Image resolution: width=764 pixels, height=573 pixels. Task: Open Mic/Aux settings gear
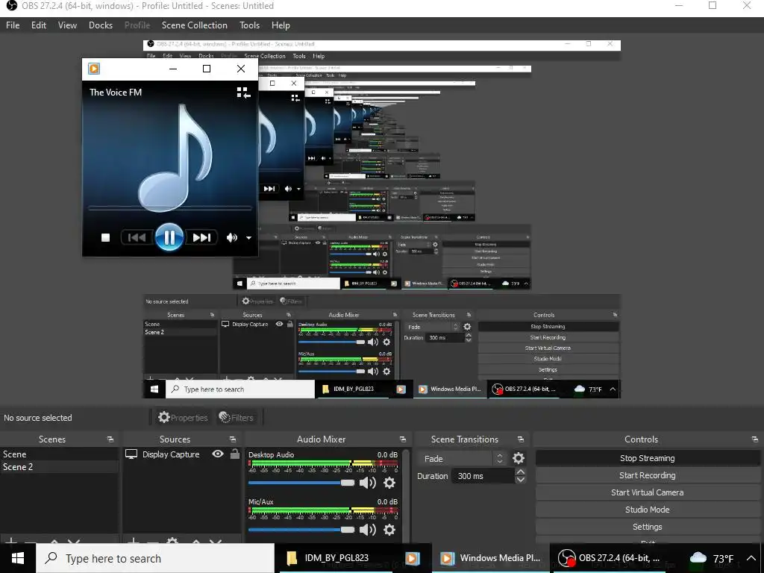coord(389,530)
